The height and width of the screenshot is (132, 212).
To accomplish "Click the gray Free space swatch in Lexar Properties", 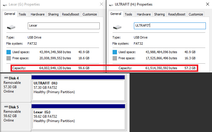I will click(8, 58).
